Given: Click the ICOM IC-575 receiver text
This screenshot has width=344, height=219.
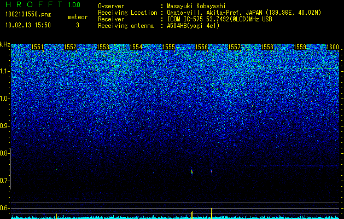Looking at the screenshot, I should coord(220,19).
